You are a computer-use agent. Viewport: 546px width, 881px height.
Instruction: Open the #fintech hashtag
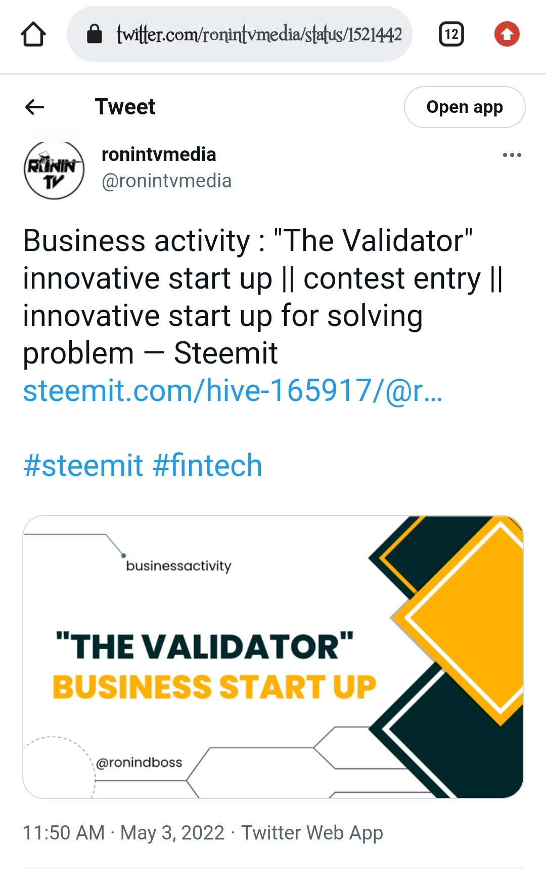207,465
